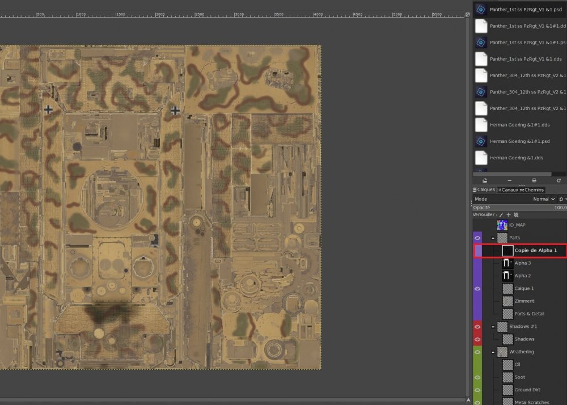Open the layer Mode dropdown

point(543,199)
